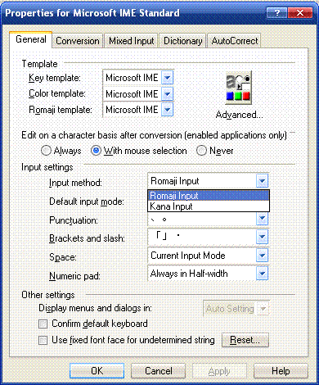Go to the AutoCorrect tab

[235, 41]
